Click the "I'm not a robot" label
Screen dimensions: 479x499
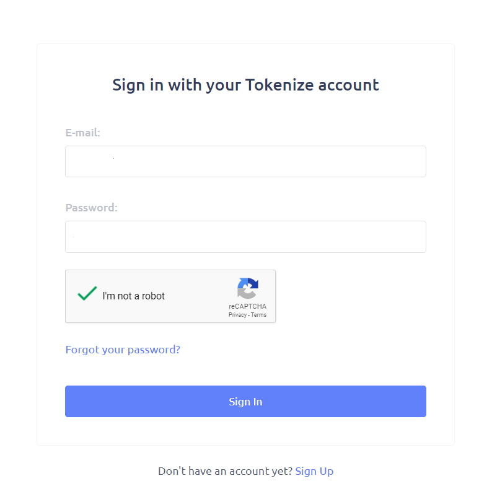(134, 296)
